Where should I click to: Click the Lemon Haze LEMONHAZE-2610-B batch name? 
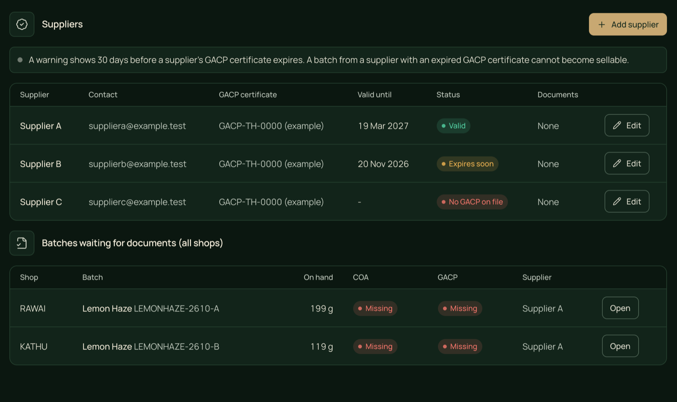point(151,347)
